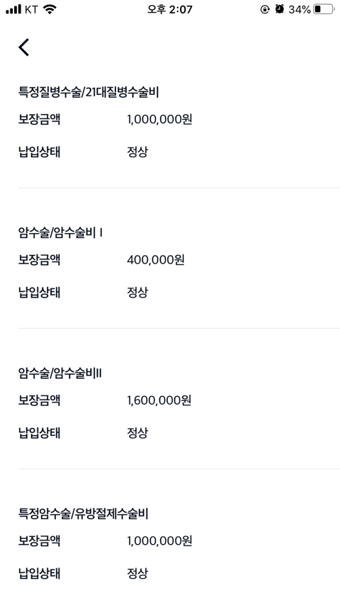The height and width of the screenshot is (605, 340).
Task: Tap 정상 status under 암수술비II
Action: tap(137, 433)
